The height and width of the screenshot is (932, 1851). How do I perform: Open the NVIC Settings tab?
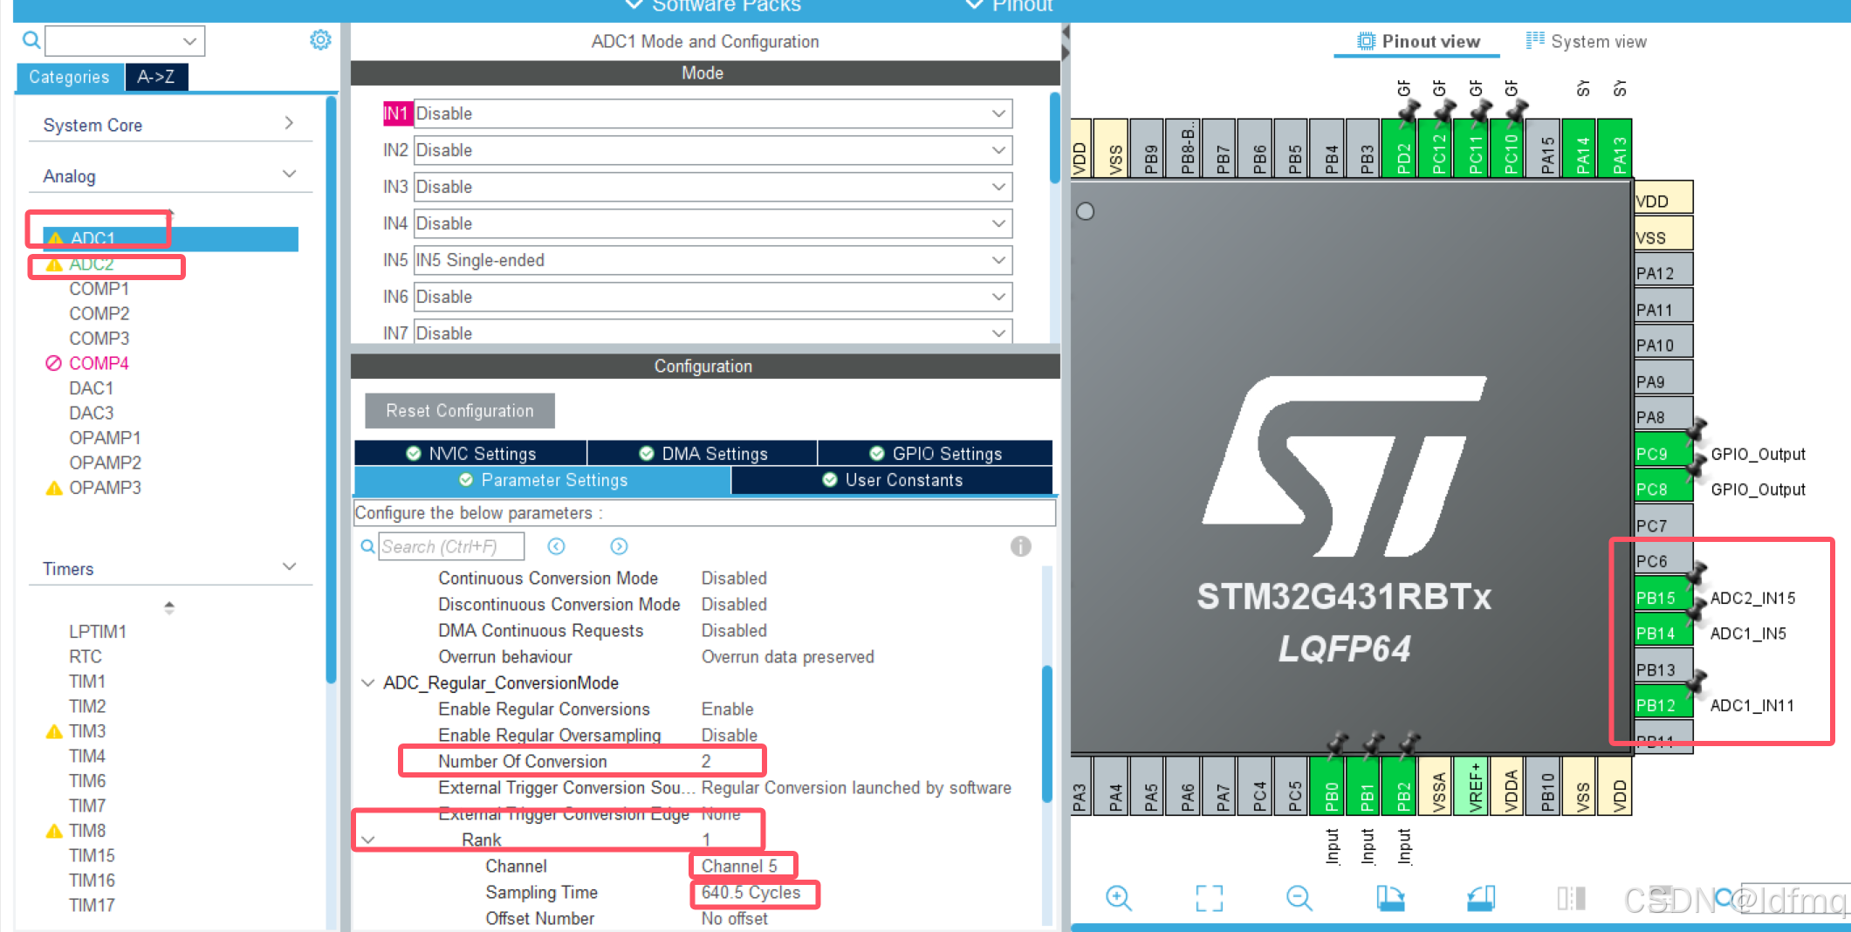[x=471, y=453]
